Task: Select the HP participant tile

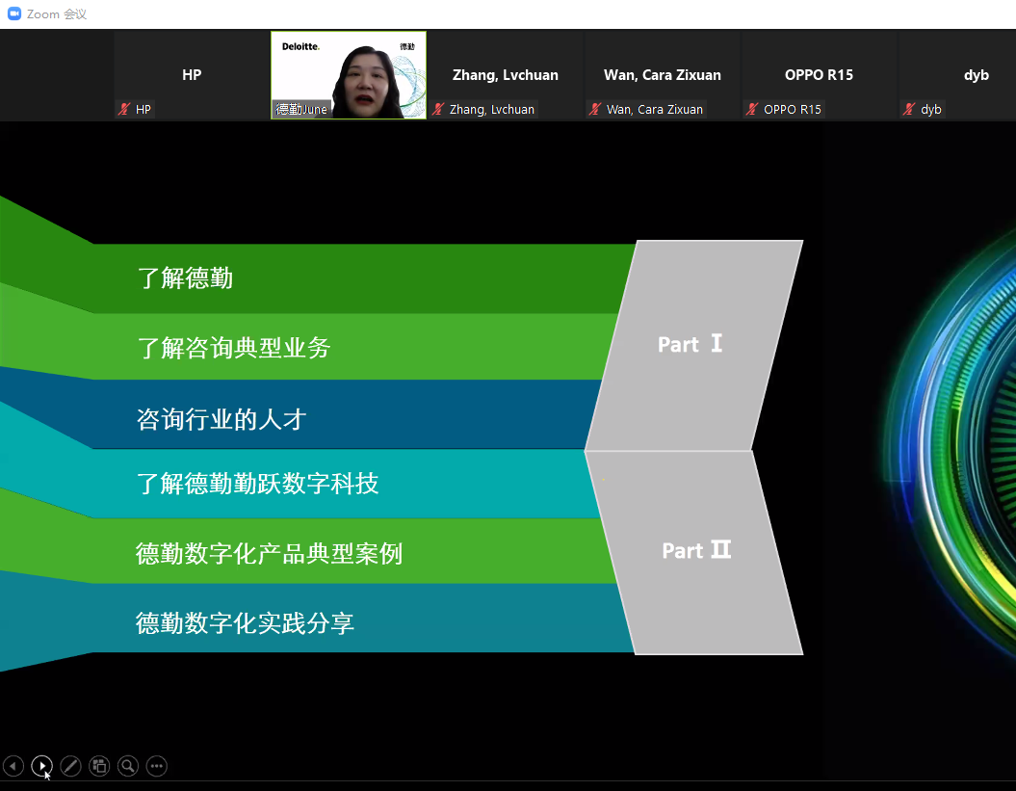Action: pyautogui.click(x=192, y=75)
